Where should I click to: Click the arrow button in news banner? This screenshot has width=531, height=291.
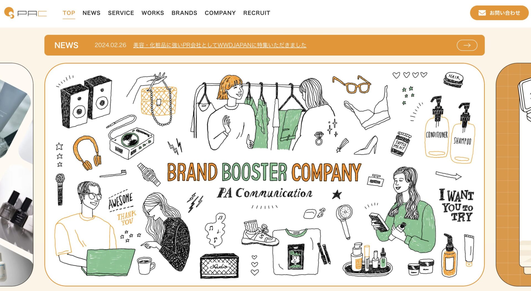click(467, 45)
